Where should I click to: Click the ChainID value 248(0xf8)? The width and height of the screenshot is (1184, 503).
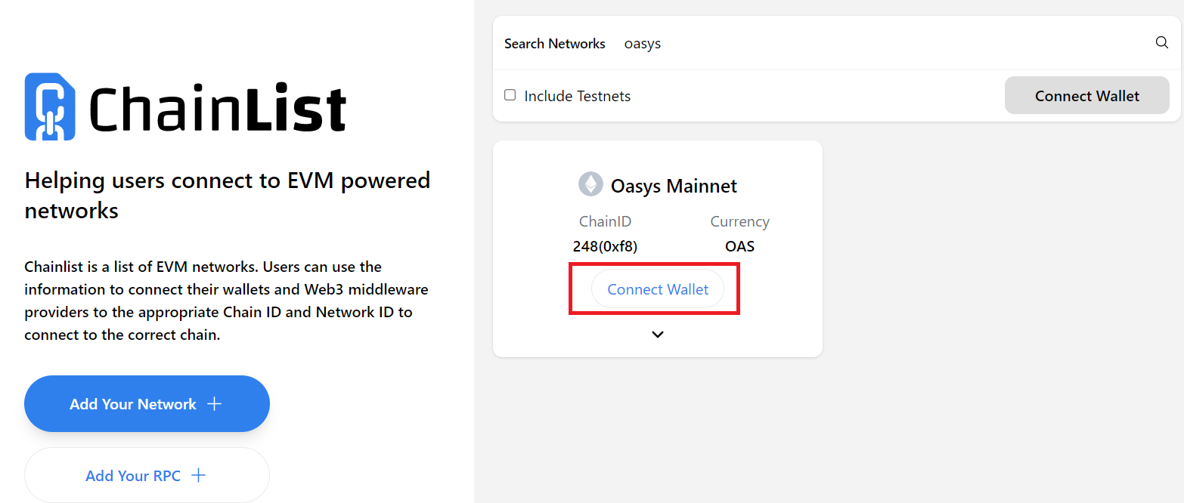[x=605, y=246]
